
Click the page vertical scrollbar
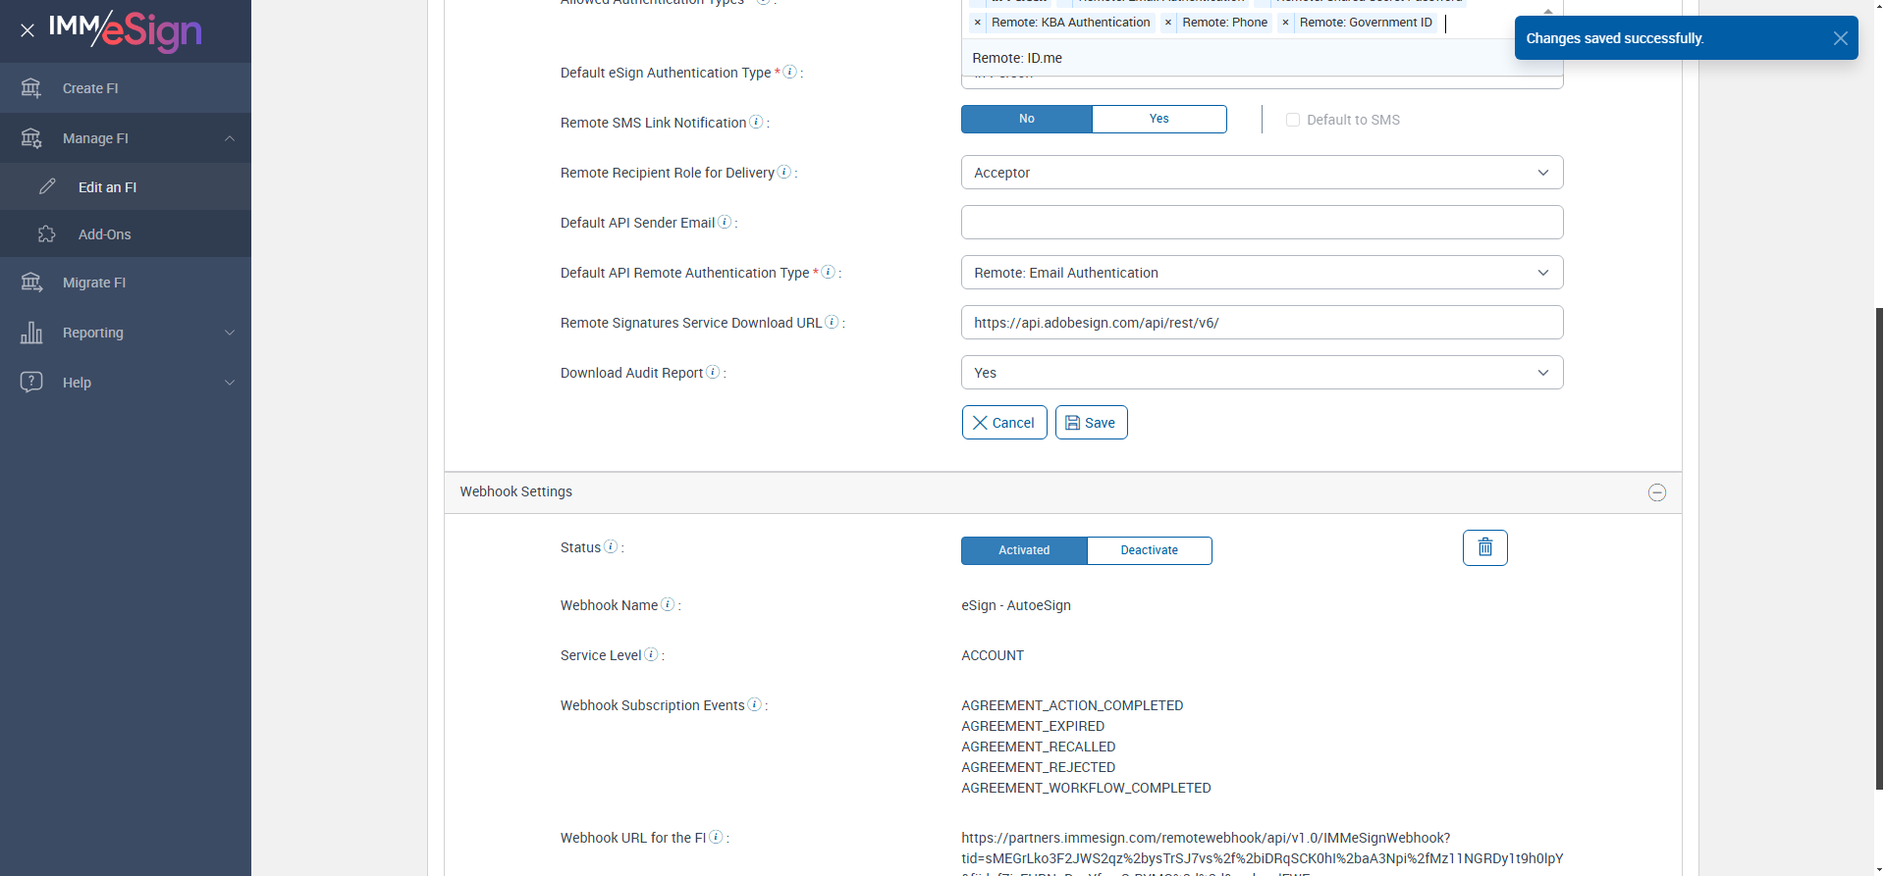(1879, 549)
